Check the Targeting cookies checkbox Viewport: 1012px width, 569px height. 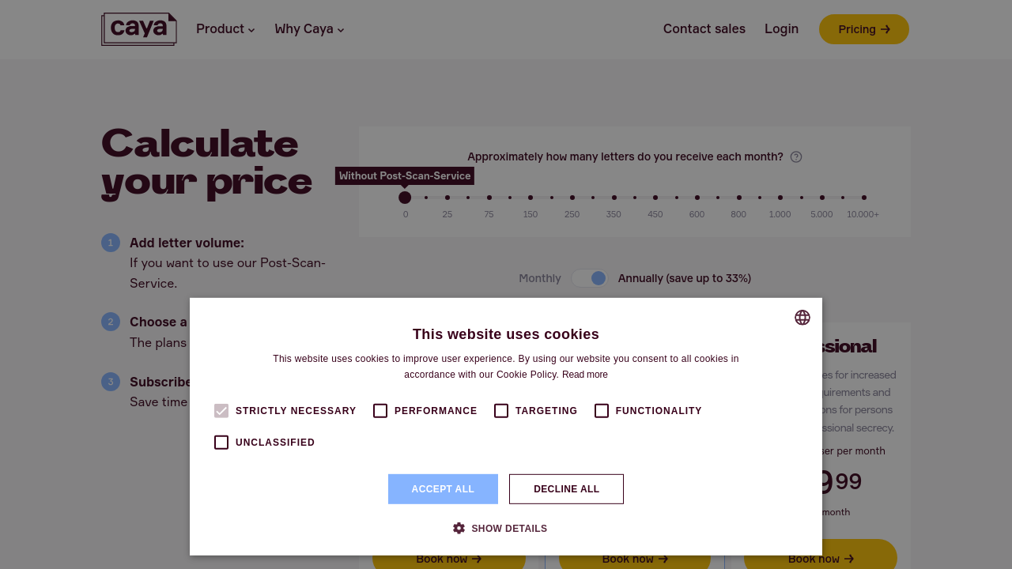click(x=501, y=411)
